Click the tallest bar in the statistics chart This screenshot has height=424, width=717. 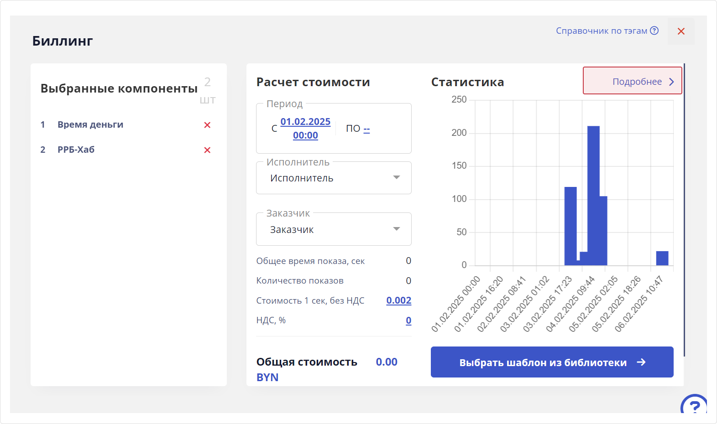tap(593, 195)
